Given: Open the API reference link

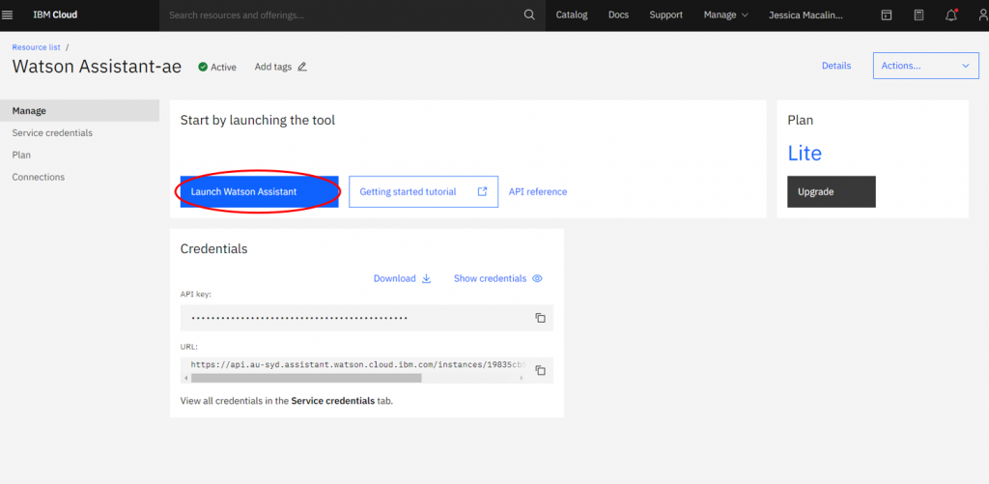Looking at the screenshot, I should pyautogui.click(x=538, y=192).
